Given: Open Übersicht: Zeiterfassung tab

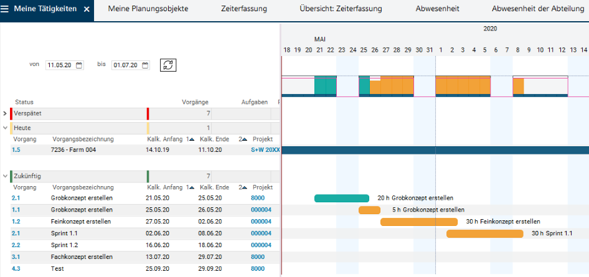Looking at the screenshot, I should pyautogui.click(x=341, y=9).
